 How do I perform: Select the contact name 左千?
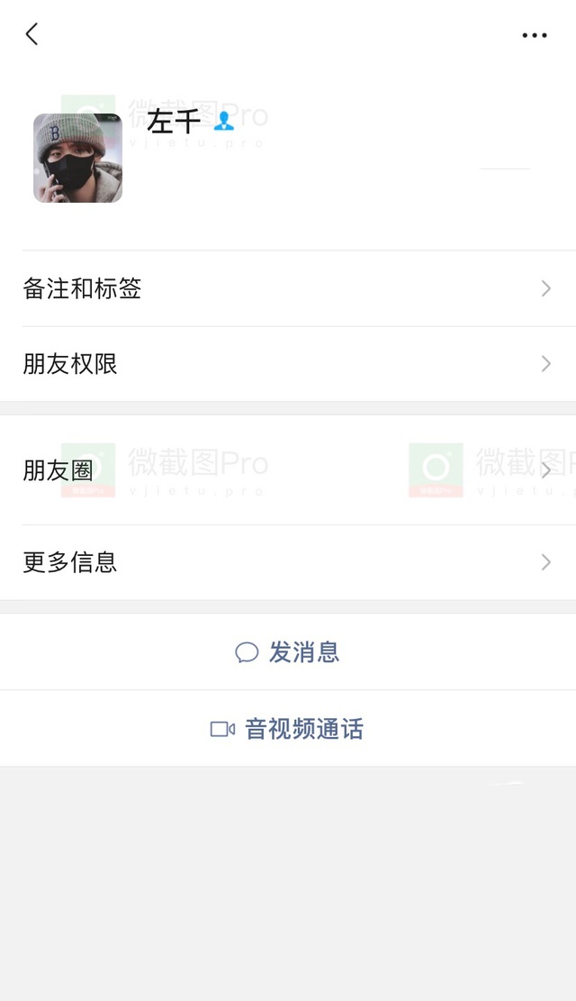point(174,121)
